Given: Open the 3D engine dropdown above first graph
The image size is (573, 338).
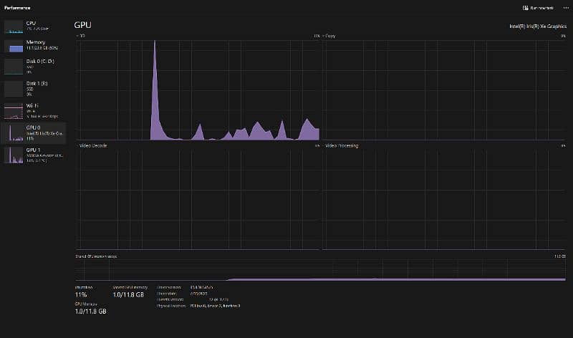Looking at the screenshot, I should click(x=80, y=35).
